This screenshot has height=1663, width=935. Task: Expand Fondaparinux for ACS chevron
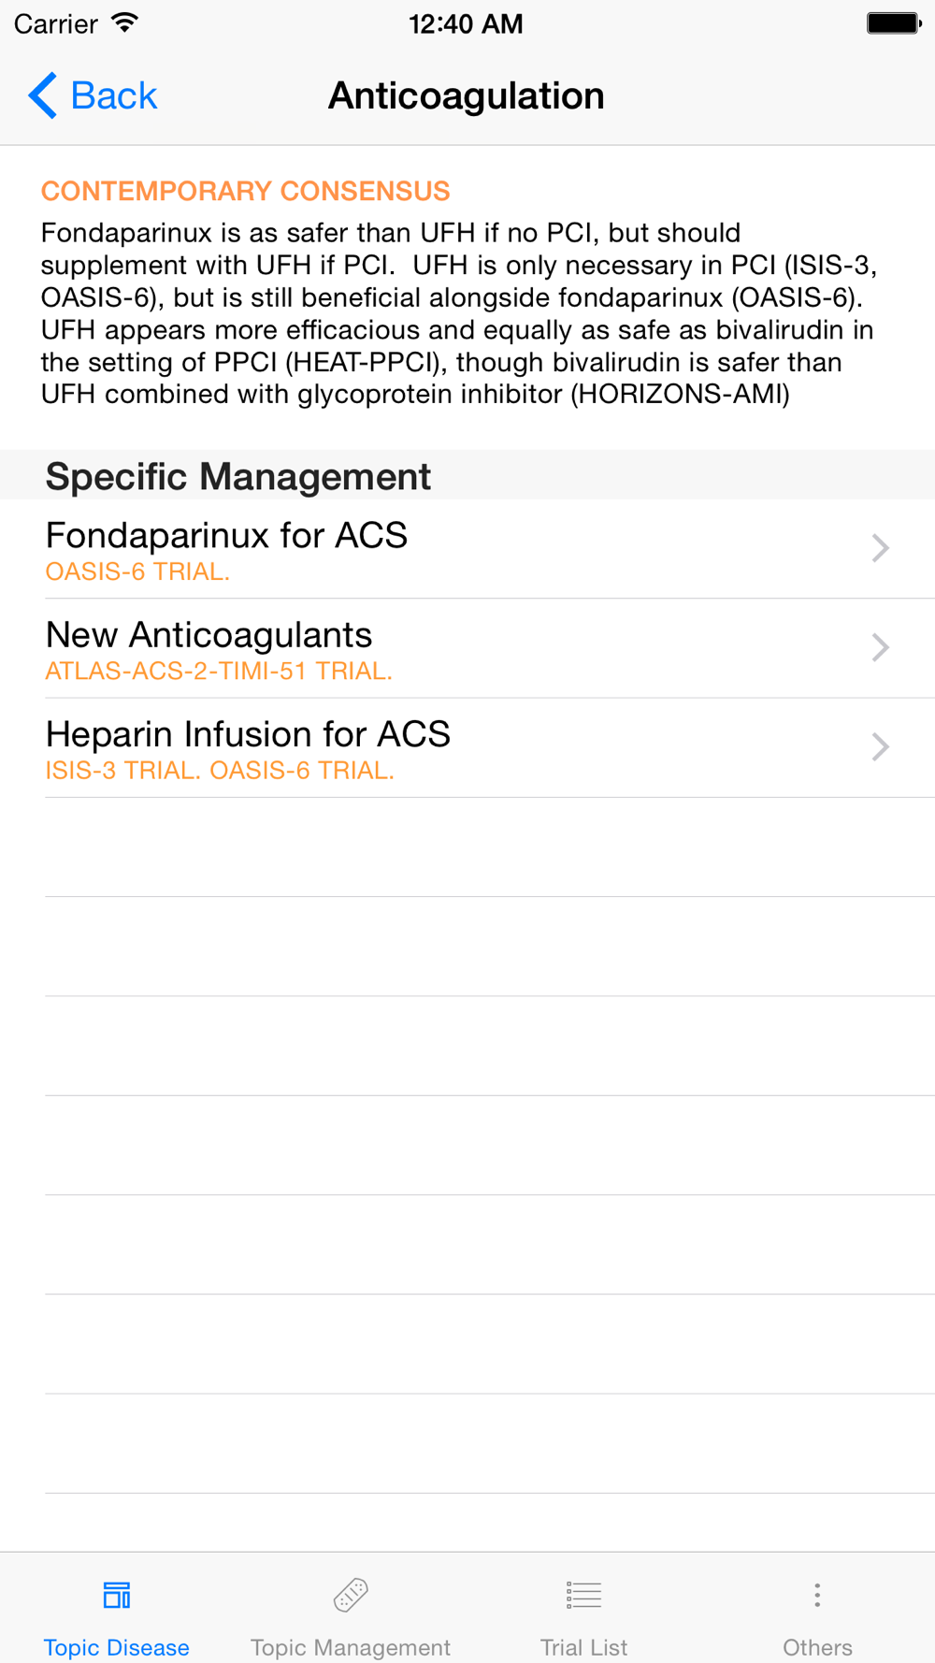click(880, 548)
